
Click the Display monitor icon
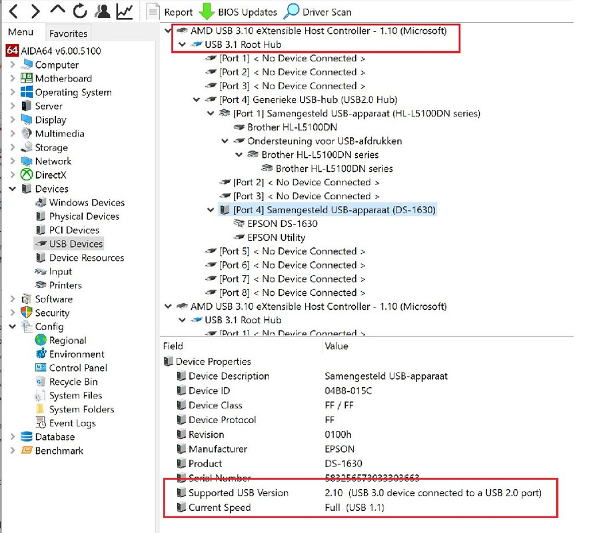click(27, 119)
